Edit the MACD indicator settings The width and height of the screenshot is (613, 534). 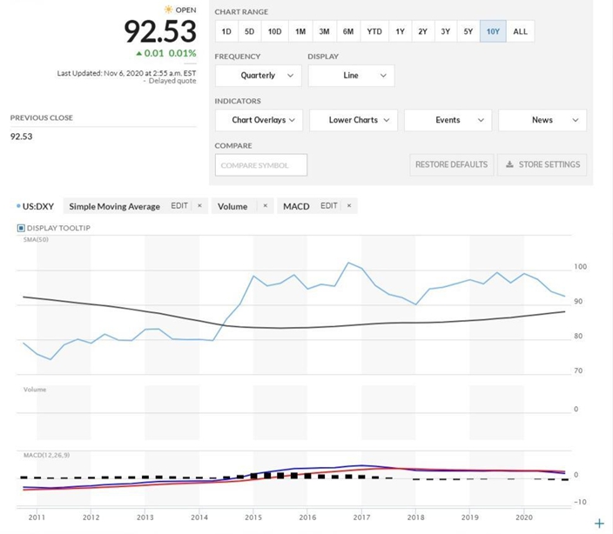tap(329, 206)
